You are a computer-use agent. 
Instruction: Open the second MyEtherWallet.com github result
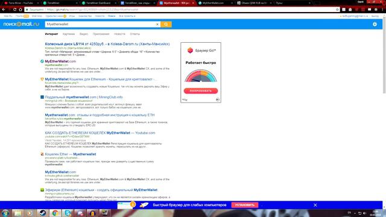(60, 172)
